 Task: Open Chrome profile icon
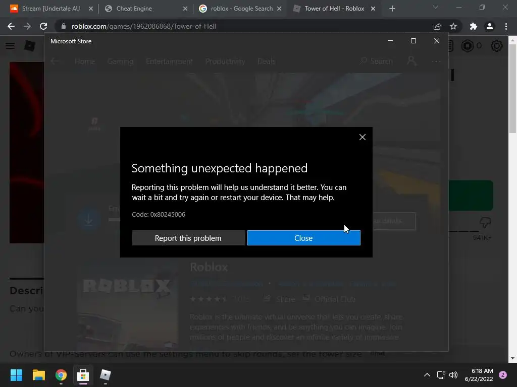coord(490,26)
